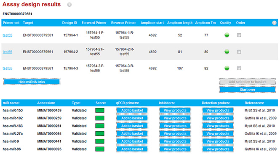The height and width of the screenshot is (154, 280).
Task: Tick the Order checkbox for design 157964-1
Action: pos(239,35)
